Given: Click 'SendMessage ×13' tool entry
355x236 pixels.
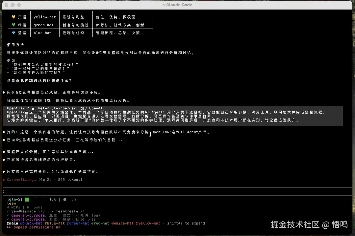Looking at the screenshot, I should click(x=28, y=211).
